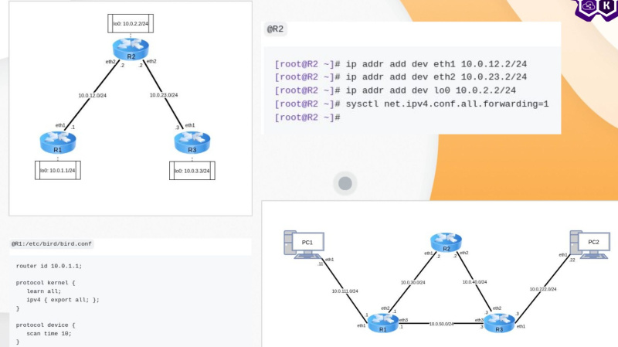This screenshot has height=347, width=618.
Task: Click the R3 router in bottom-right topology
Action: [x=499, y=324]
